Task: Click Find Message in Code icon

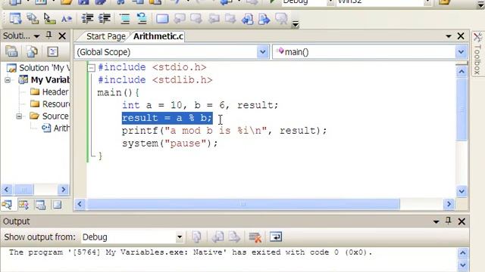Action: tap(197, 236)
